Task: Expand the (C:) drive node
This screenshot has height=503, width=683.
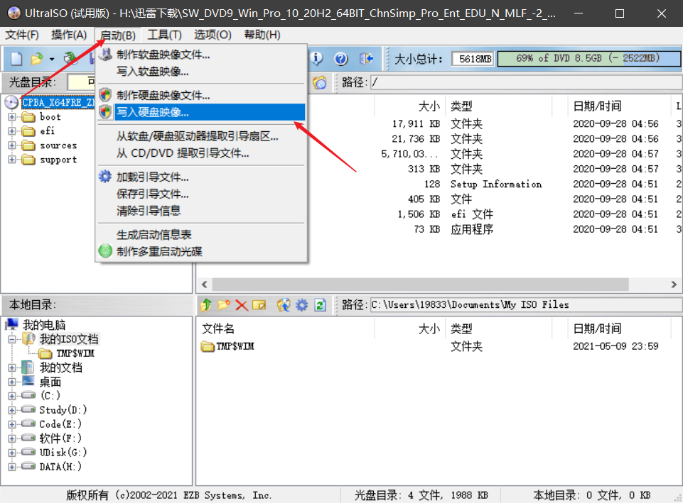Action: click(x=12, y=396)
